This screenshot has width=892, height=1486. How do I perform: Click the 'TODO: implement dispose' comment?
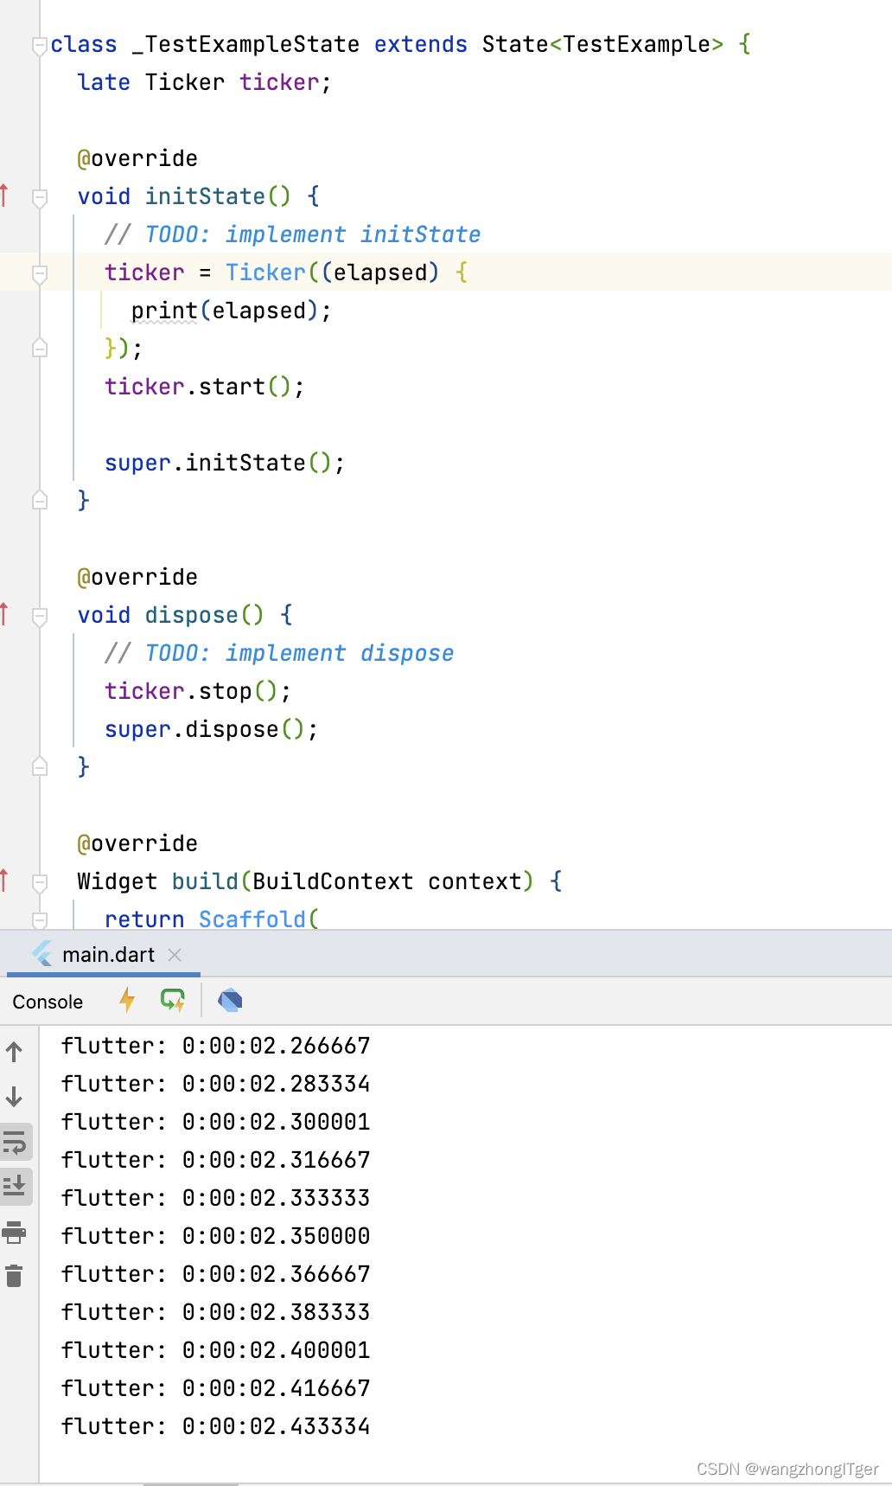coord(279,653)
